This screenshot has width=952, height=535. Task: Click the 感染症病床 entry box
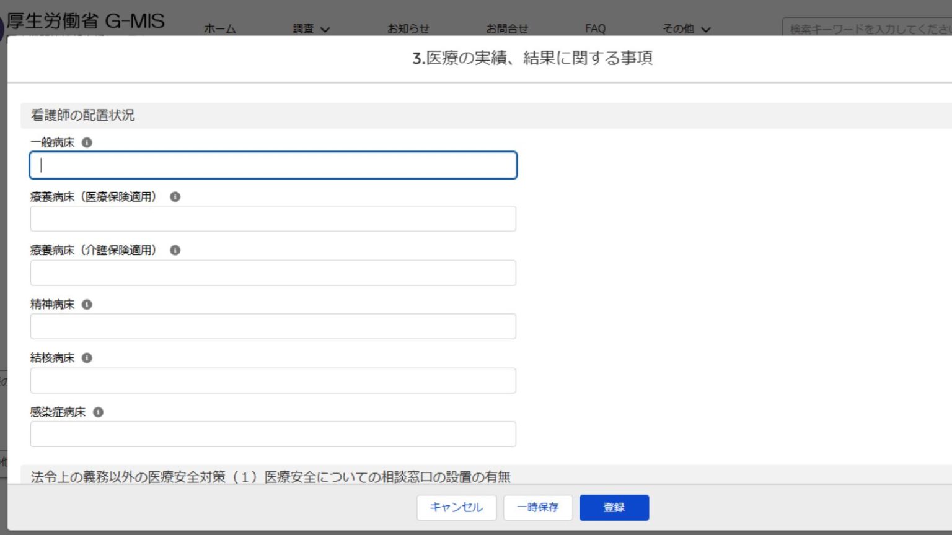pyautogui.click(x=273, y=433)
